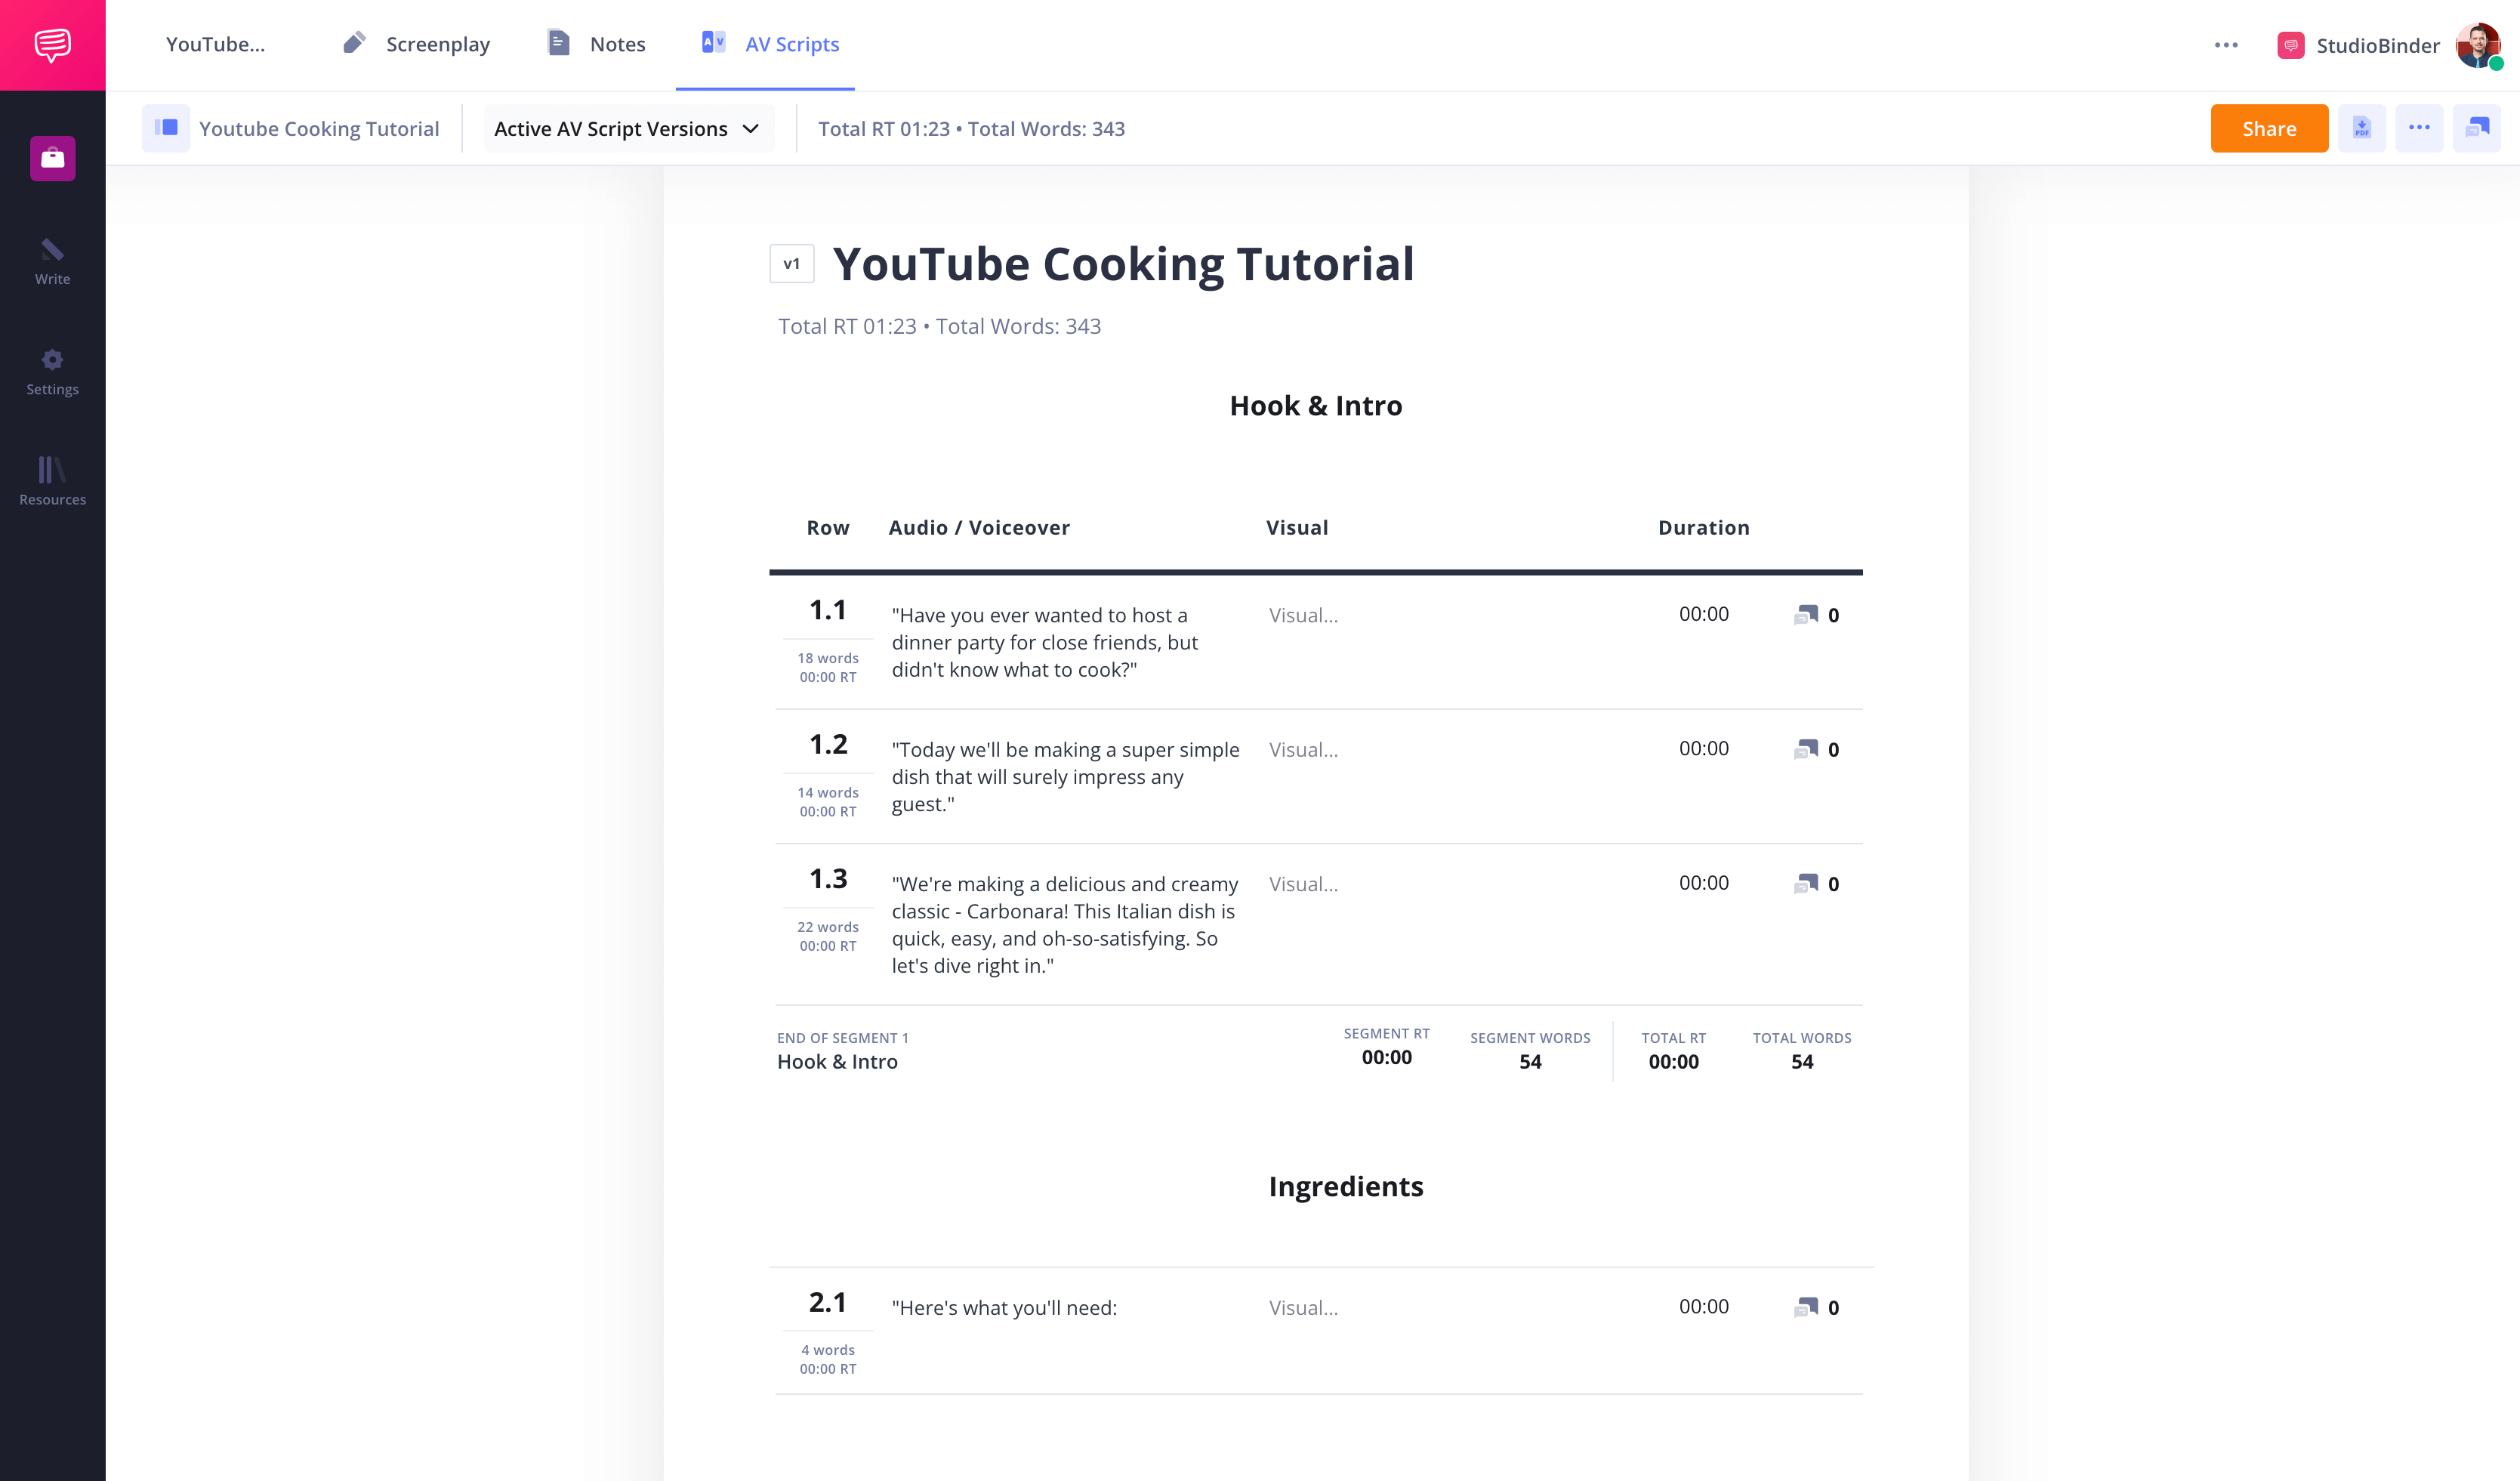Image resolution: width=2520 pixels, height=1481 pixels.
Task: Export the script via the PDF icon
Action: coord(2361,128)
